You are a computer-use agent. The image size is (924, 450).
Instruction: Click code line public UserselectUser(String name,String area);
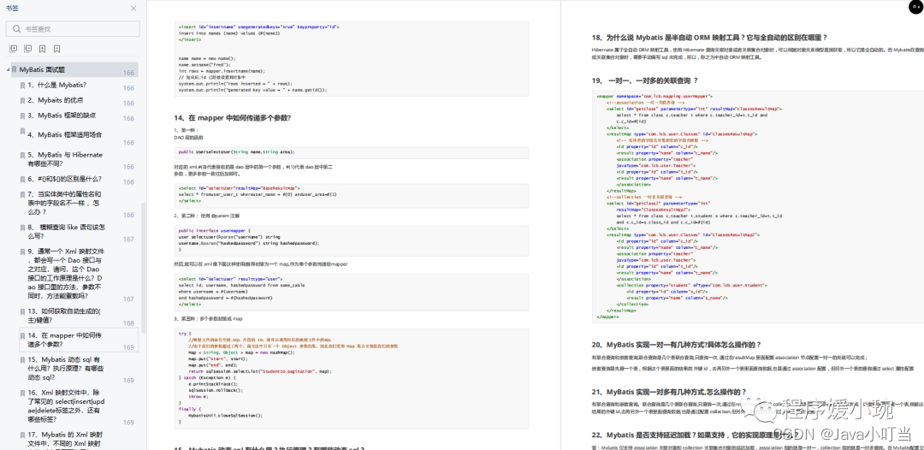coord(236,152)
